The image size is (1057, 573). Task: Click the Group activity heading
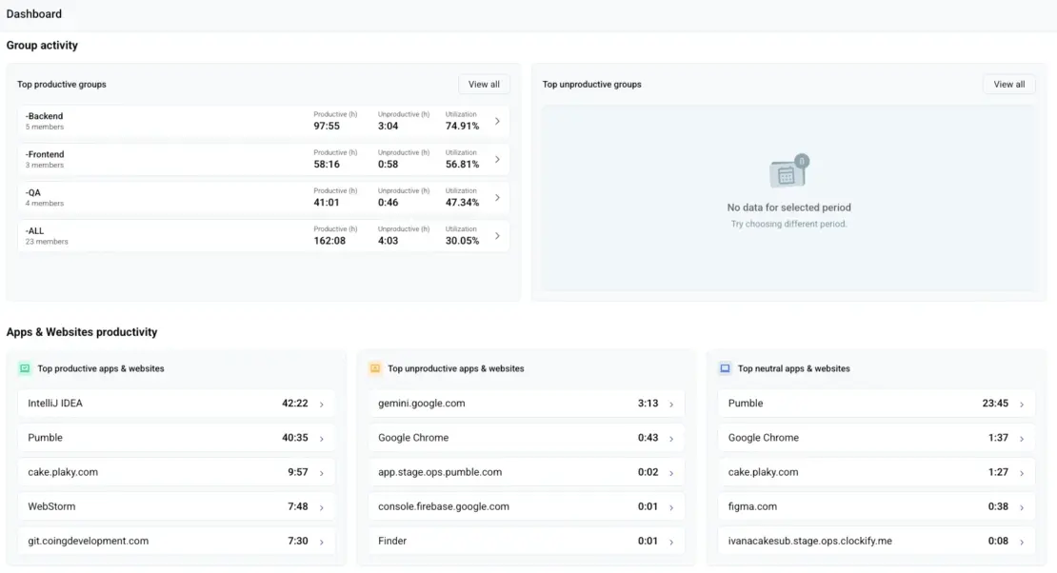point(42,45)
